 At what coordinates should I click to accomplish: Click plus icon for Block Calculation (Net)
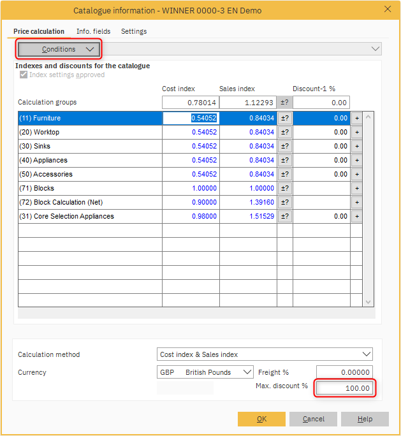(356, 202)
